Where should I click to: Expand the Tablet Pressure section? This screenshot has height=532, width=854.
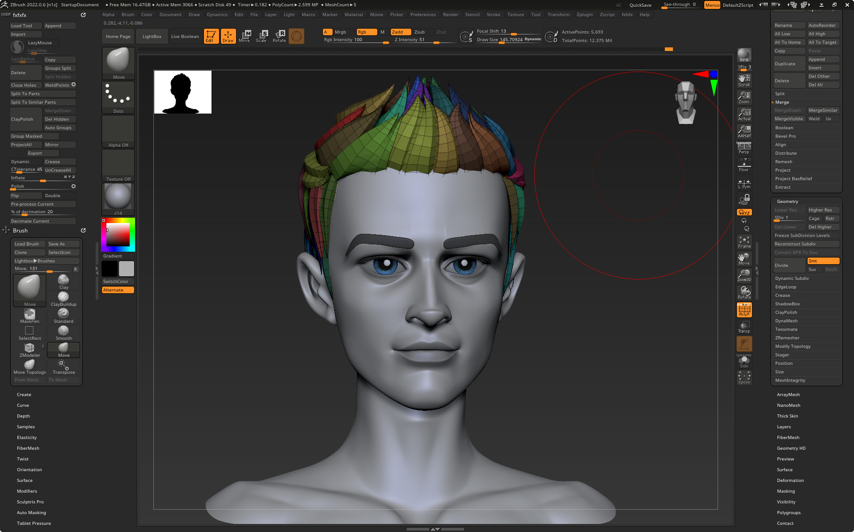tap(34, 524)
